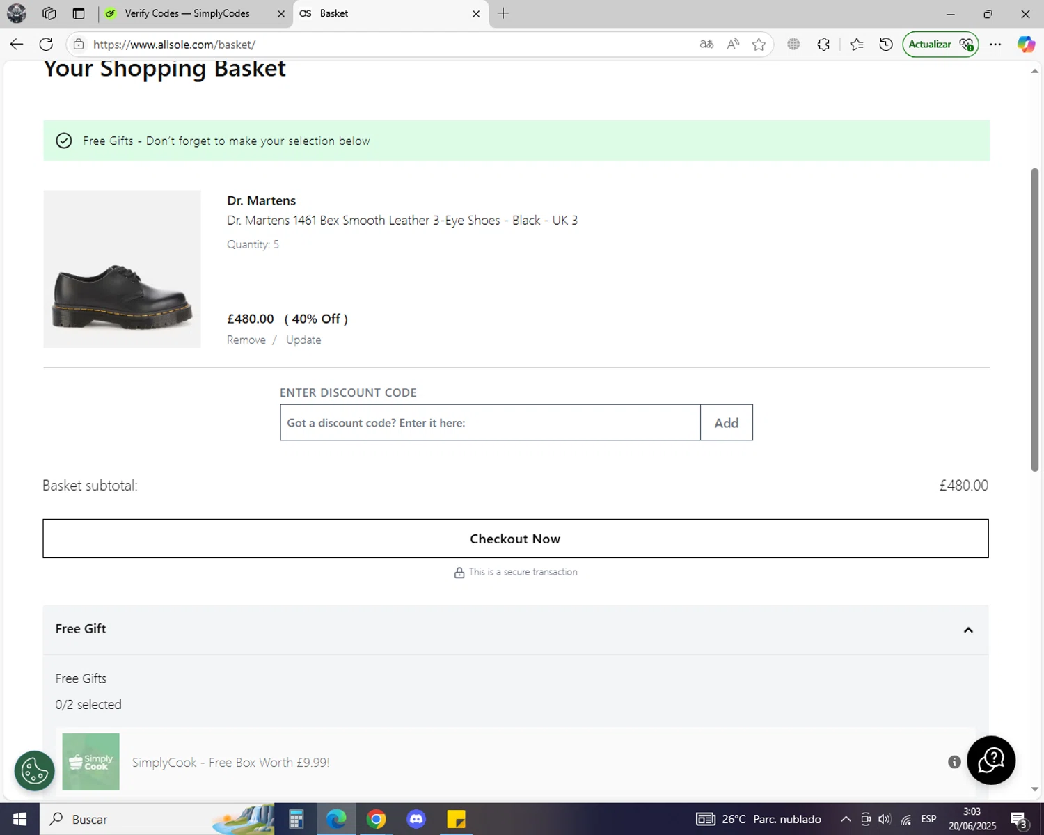1044x835 pixels.
Task: Click the page vertical scrollbar
Action: [1035, 320]
